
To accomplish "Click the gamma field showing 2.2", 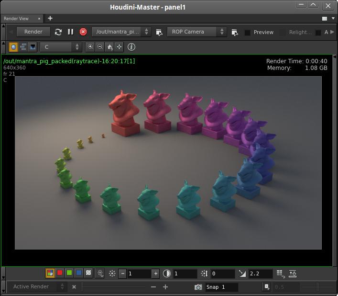I will tap(260, 273).
